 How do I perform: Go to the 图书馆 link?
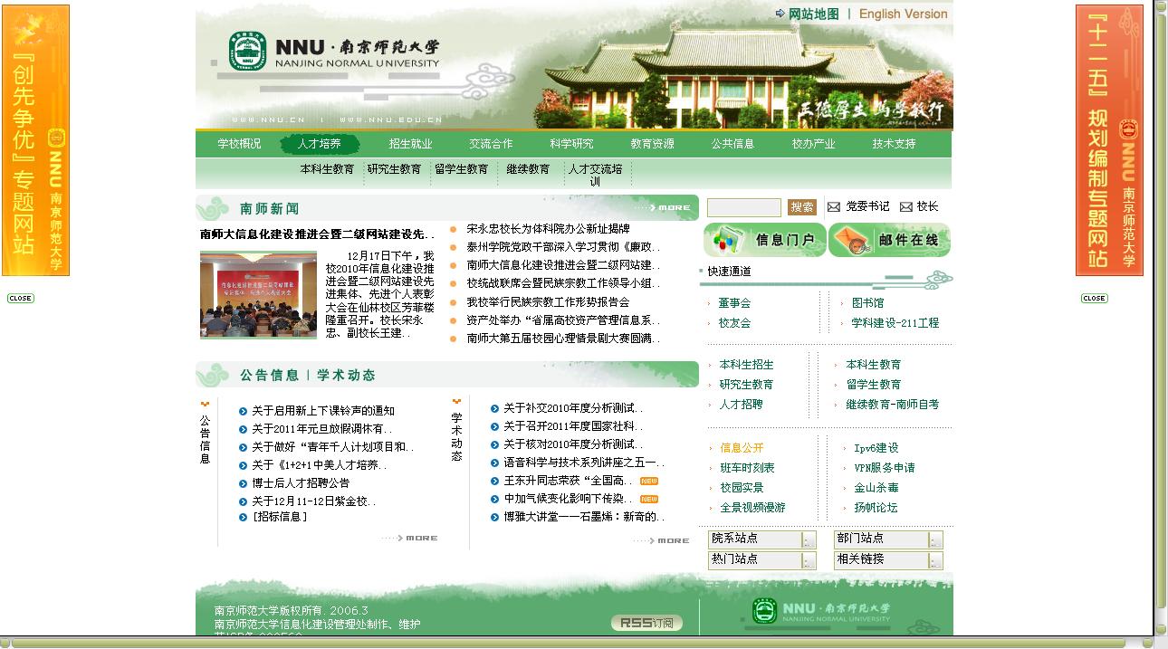(x=867, y=303)
